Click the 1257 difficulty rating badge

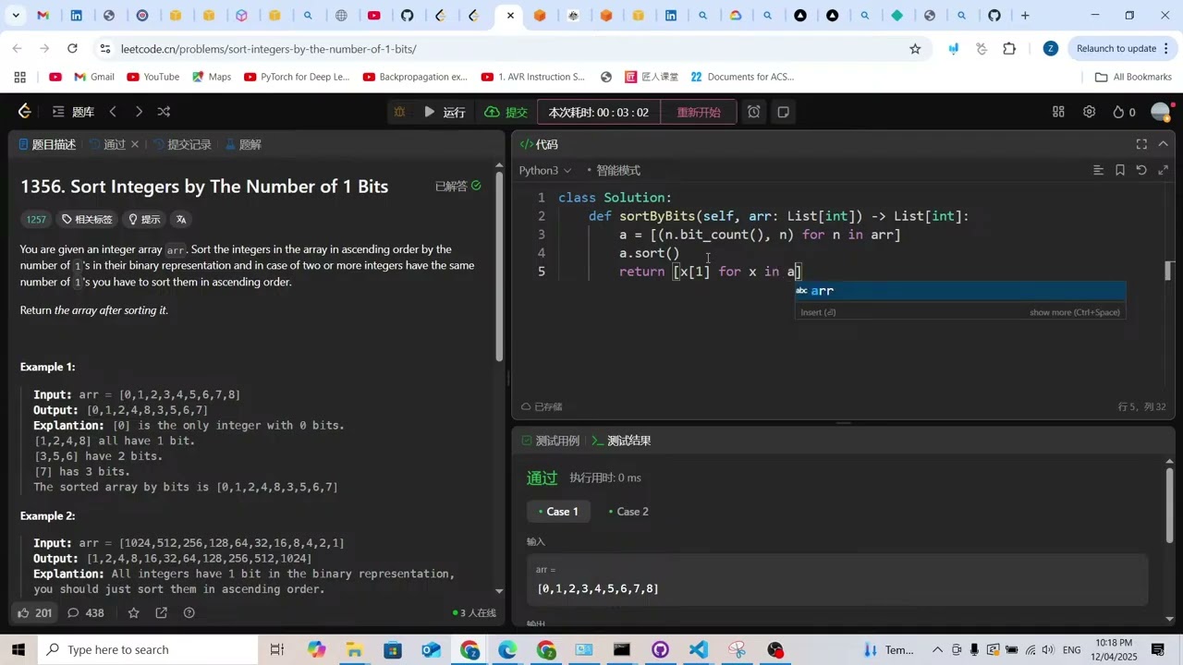click(x=36, y=219)
